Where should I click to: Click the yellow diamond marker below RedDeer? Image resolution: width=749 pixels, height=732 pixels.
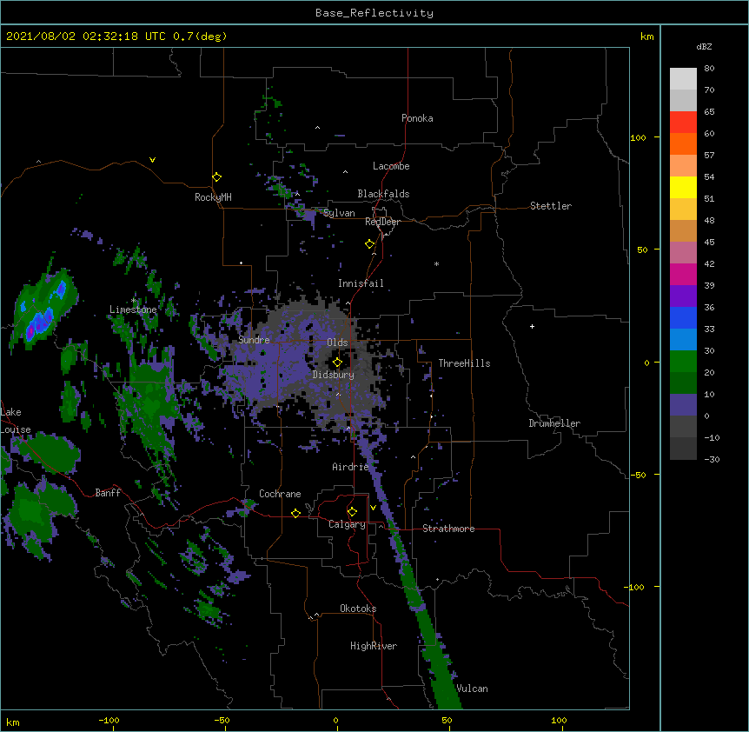tap(369, 244)
